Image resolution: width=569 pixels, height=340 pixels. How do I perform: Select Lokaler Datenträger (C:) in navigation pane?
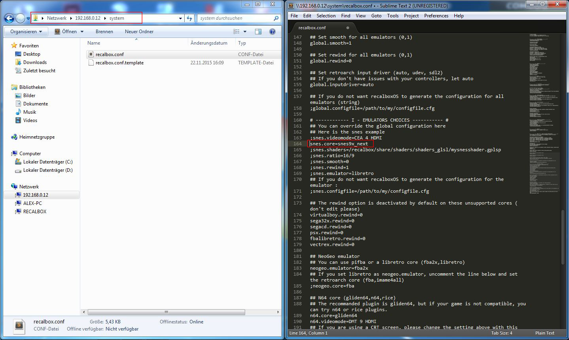[48, 162]
